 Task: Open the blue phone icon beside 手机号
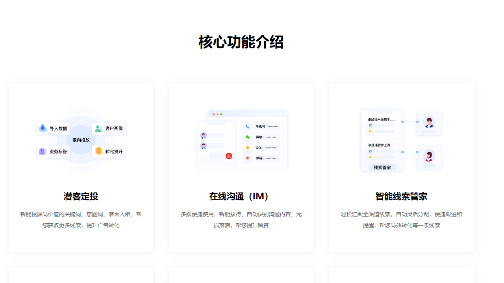(x=247, y=127)
